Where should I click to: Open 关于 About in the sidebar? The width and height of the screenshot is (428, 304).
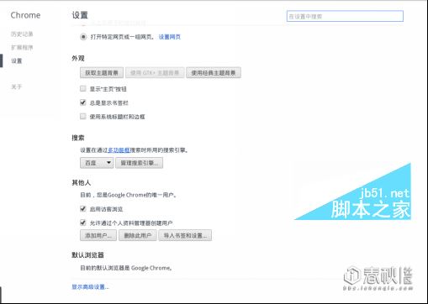point(17,86)
